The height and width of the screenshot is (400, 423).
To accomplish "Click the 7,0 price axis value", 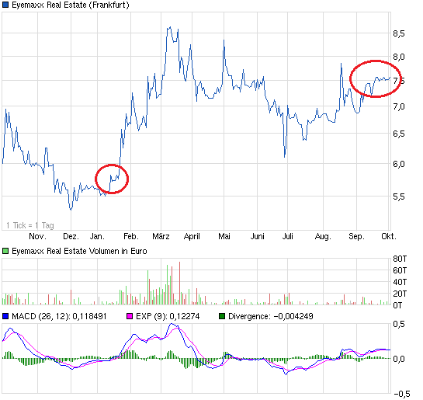I will pos(399,106).
